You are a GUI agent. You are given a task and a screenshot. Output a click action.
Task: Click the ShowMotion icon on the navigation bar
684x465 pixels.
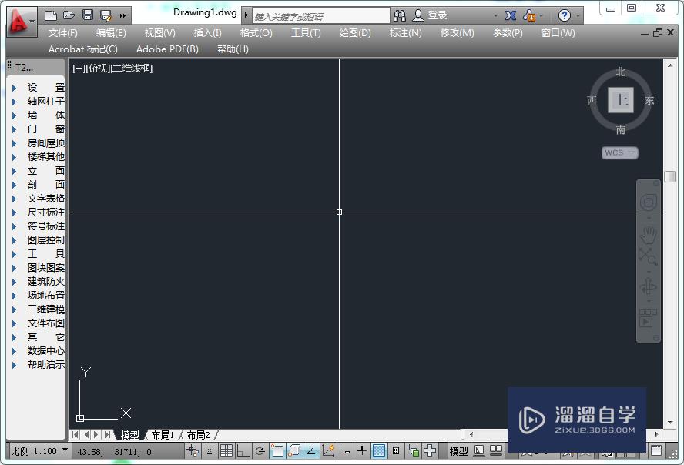[x=649, y=314]
